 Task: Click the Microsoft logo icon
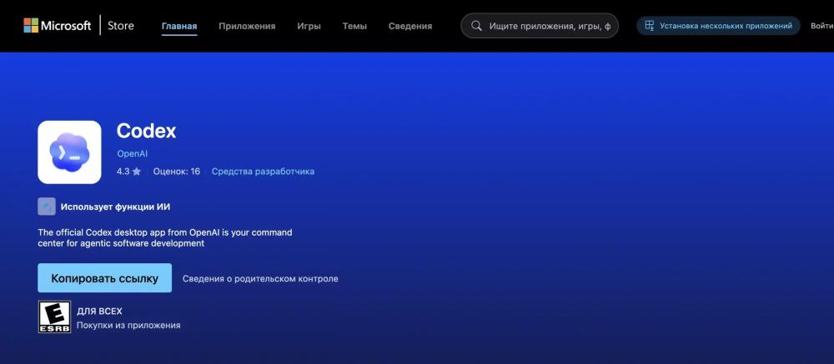pos(31,26)
